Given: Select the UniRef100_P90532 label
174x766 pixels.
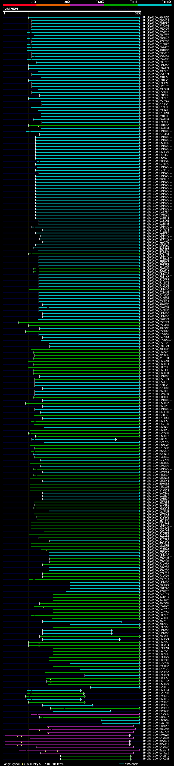Looking at the screenshot, I should (x=156, y=122).
